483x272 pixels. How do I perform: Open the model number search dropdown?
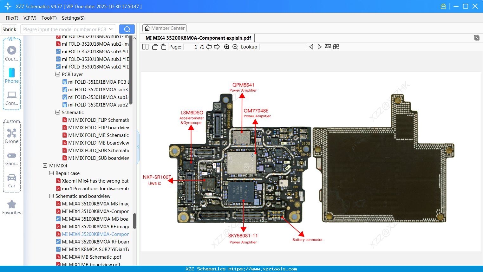[x=111, y=29]
